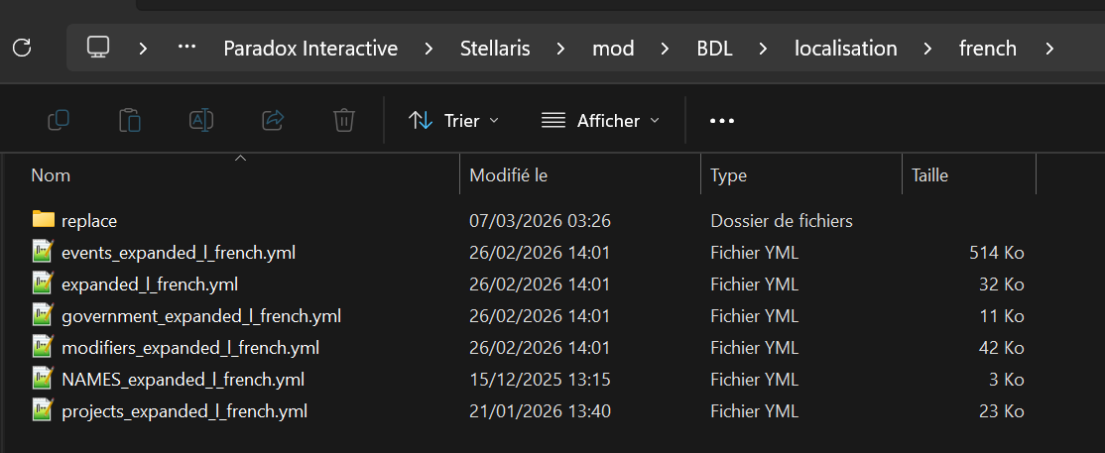Sort by the Taille column header

click(969, 174)
